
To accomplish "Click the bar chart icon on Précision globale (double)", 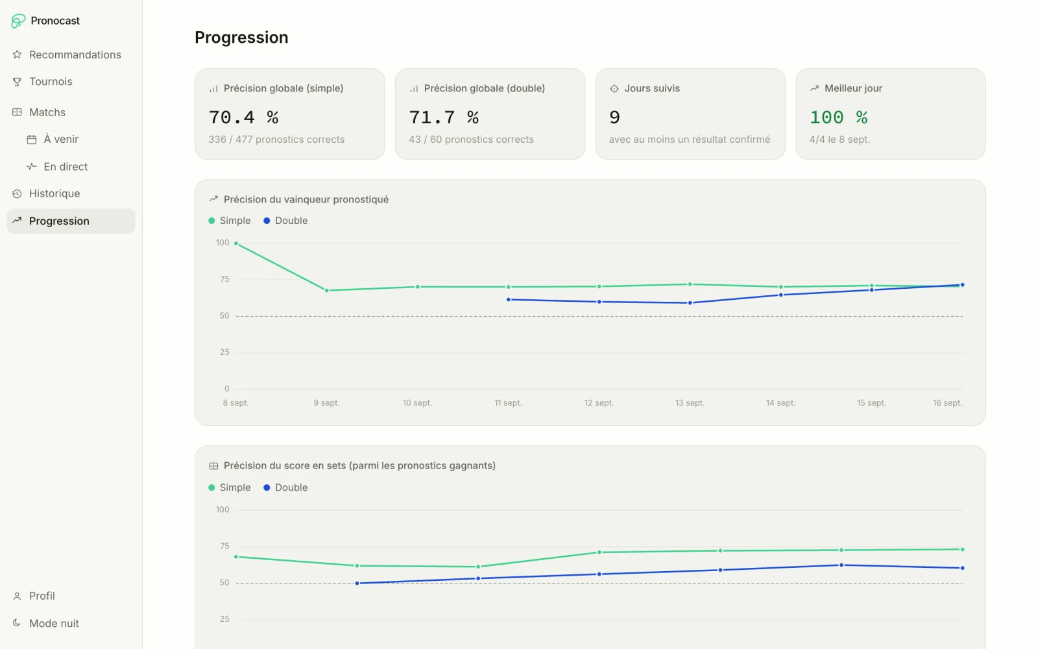I will [414, 89].
